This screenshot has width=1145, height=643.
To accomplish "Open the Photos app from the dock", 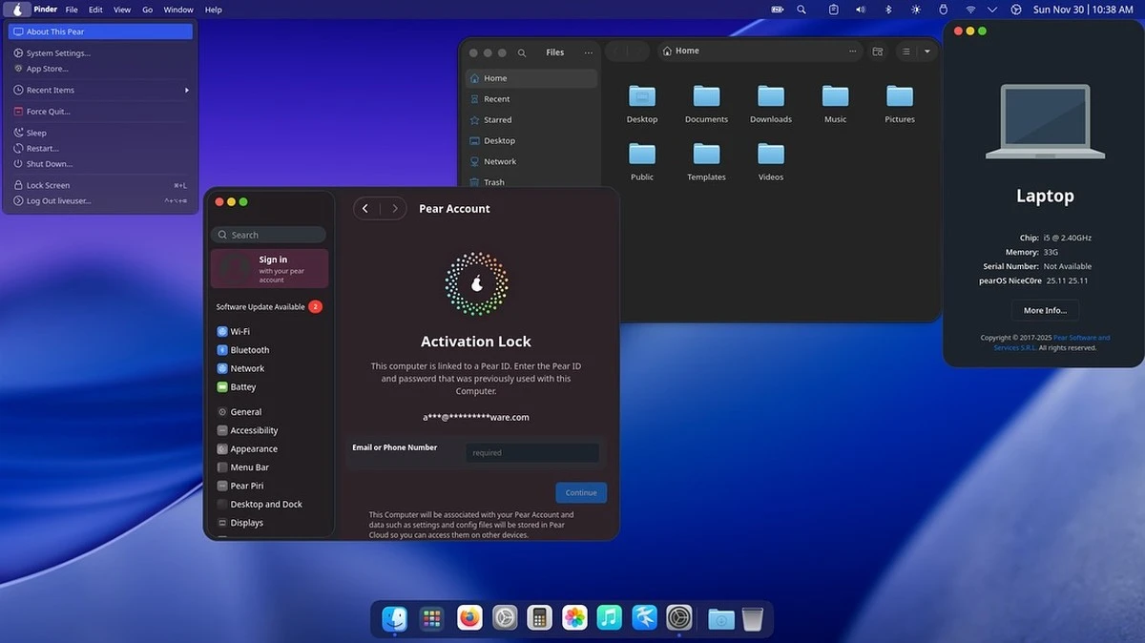I will tap(573, 617).
